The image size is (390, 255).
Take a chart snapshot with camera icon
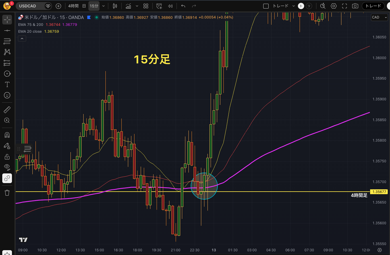point(355,6)
